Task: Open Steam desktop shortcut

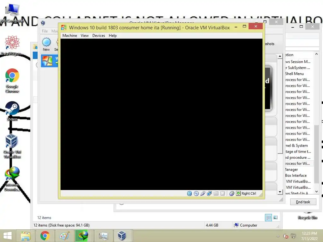Action: pos(12,111)
